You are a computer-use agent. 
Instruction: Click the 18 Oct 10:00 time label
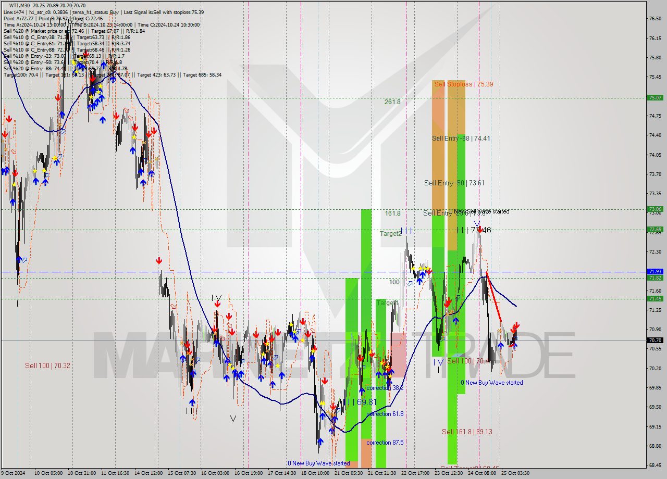[x=315, y=473]
